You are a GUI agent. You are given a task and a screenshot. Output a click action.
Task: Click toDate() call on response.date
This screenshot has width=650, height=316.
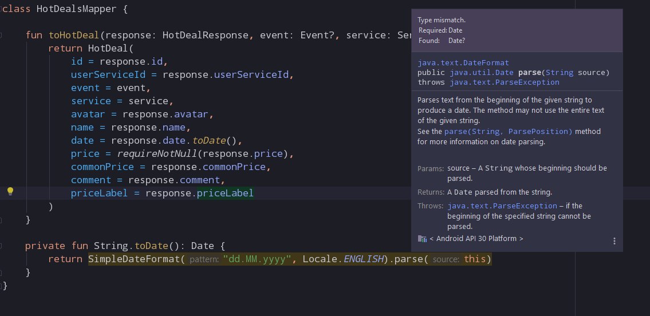pyautogui.click(x=214, y=141)
